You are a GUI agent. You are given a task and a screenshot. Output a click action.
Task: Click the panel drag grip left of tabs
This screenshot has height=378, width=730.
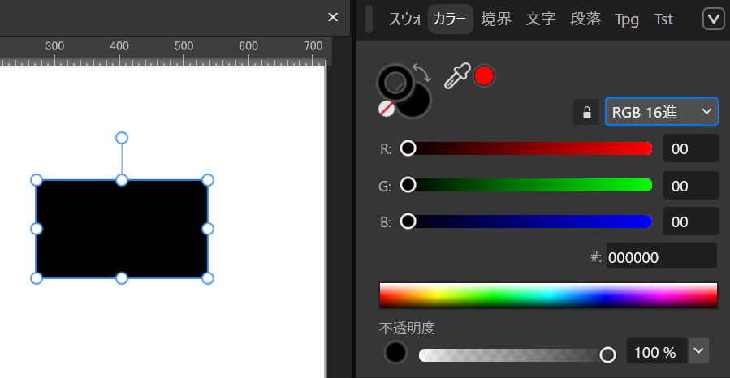369,19
